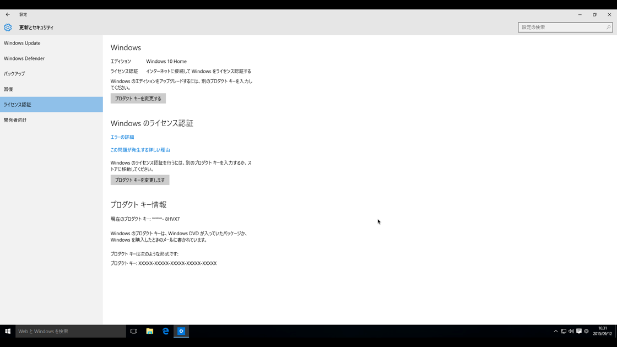Open エラーの詳細 link

click(122, 137)
